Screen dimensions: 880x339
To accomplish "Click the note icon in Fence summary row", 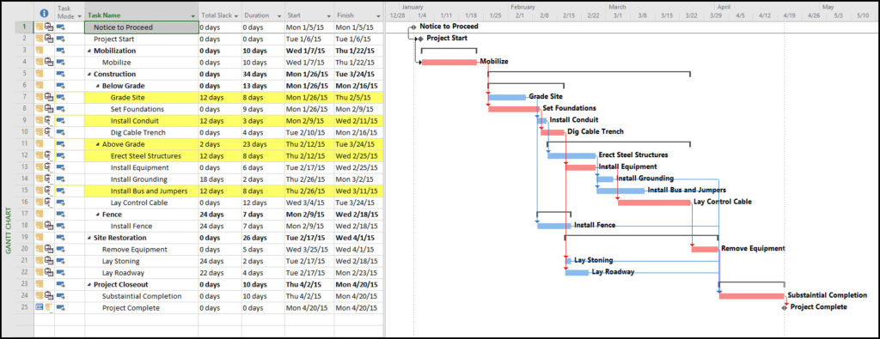I will point(40,214).
